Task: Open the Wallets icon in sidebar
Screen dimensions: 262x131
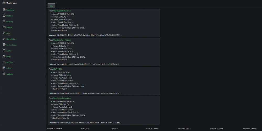Action: pyautogui.click(x=4, y=27)
